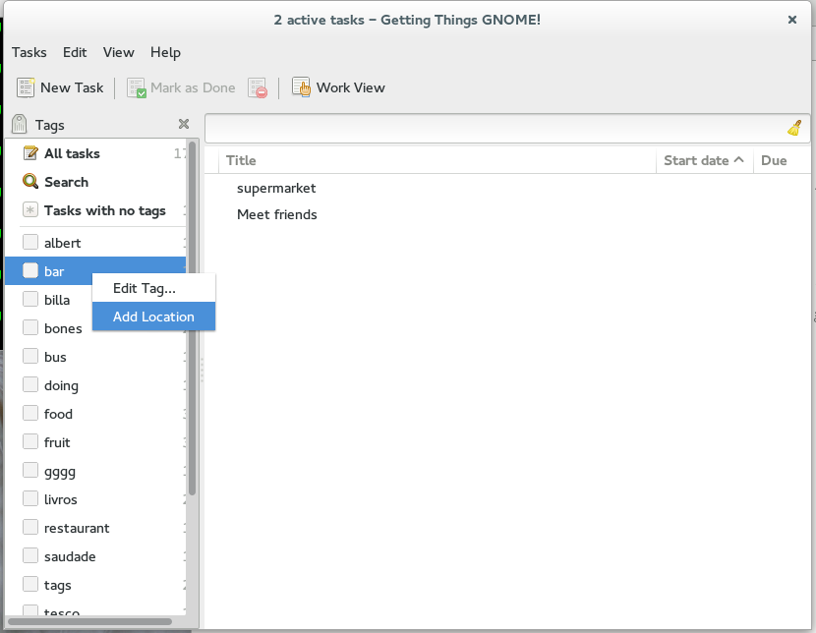Select the food tag label
Screen dimensions: 816x633
point(58,414)
